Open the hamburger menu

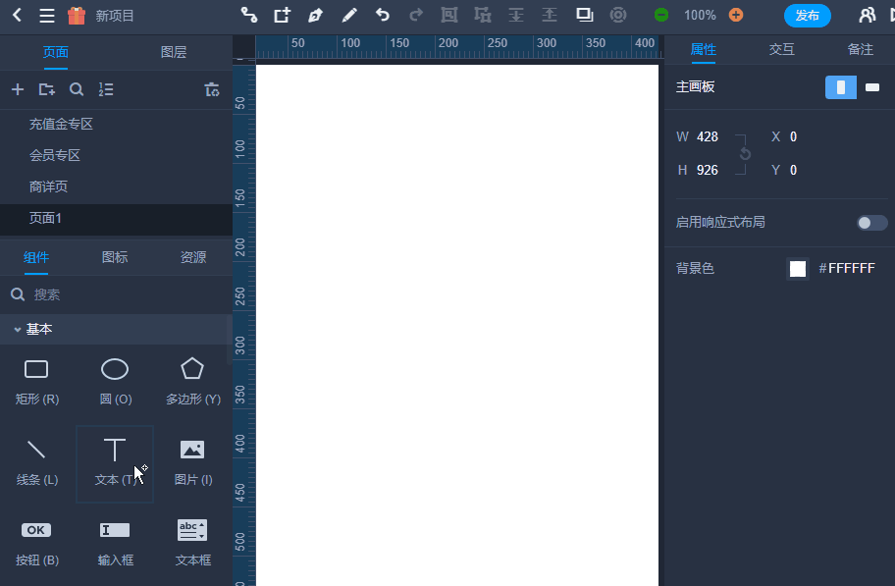coord(47,16)
